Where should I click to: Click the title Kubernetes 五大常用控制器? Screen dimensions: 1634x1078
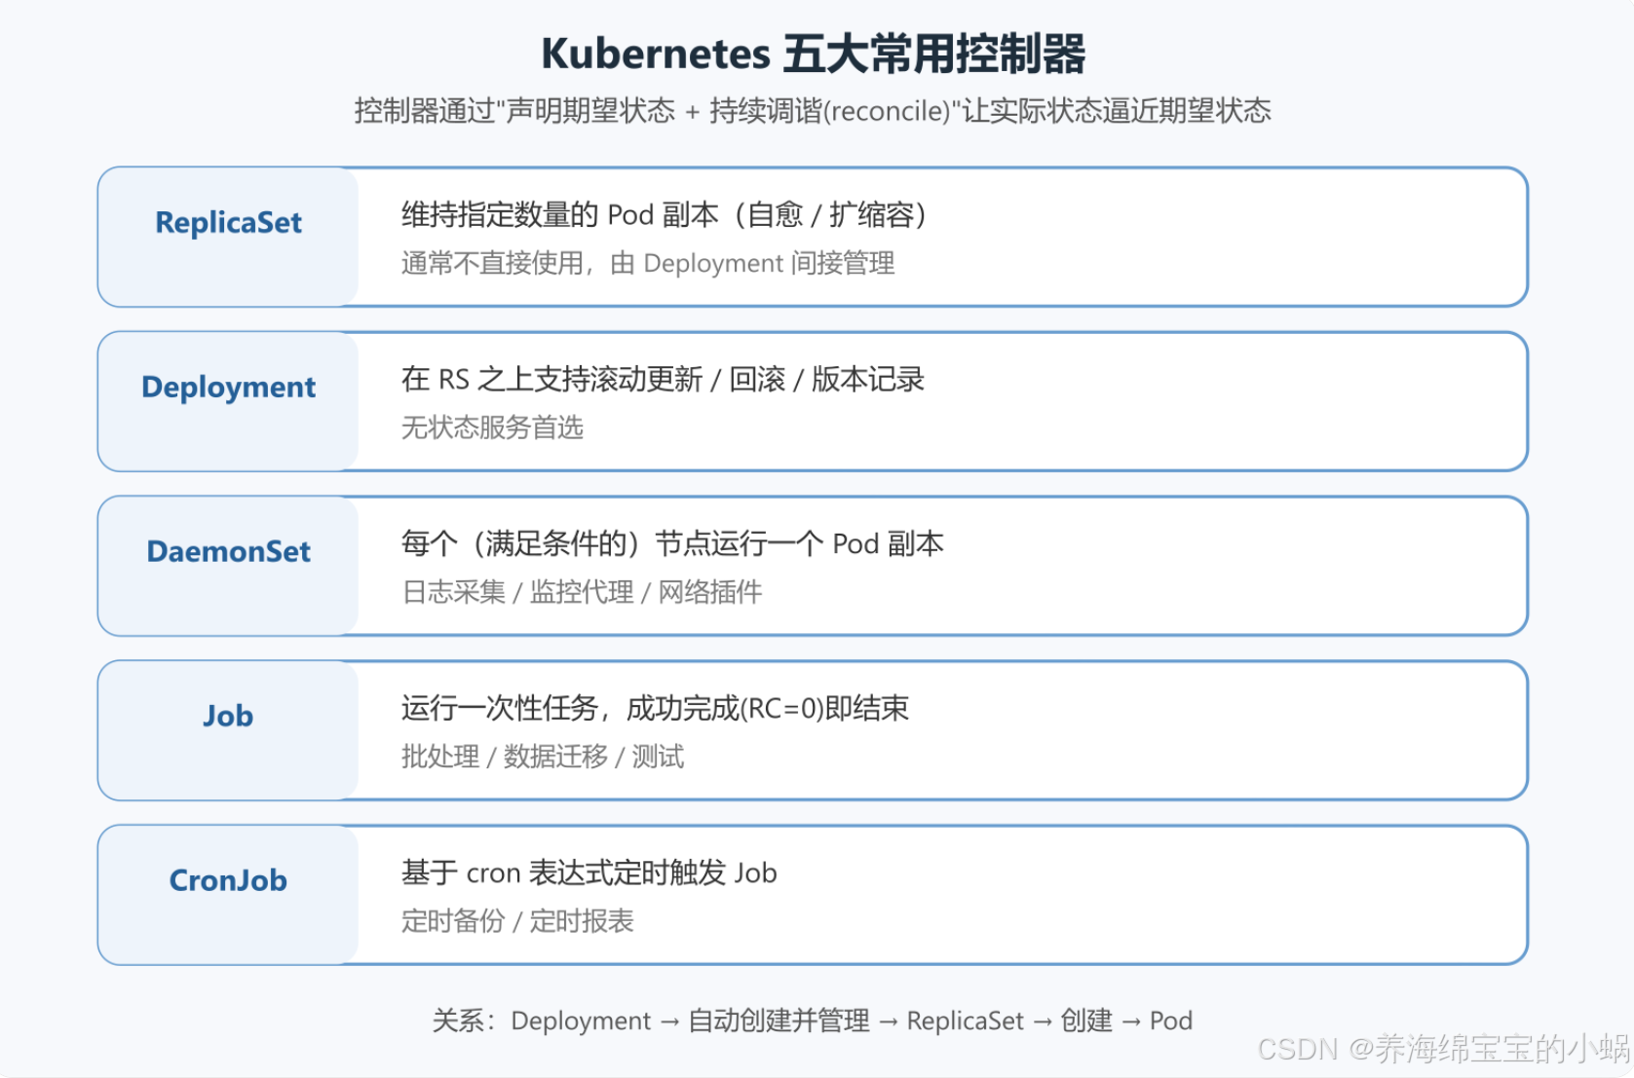(813, 54)
